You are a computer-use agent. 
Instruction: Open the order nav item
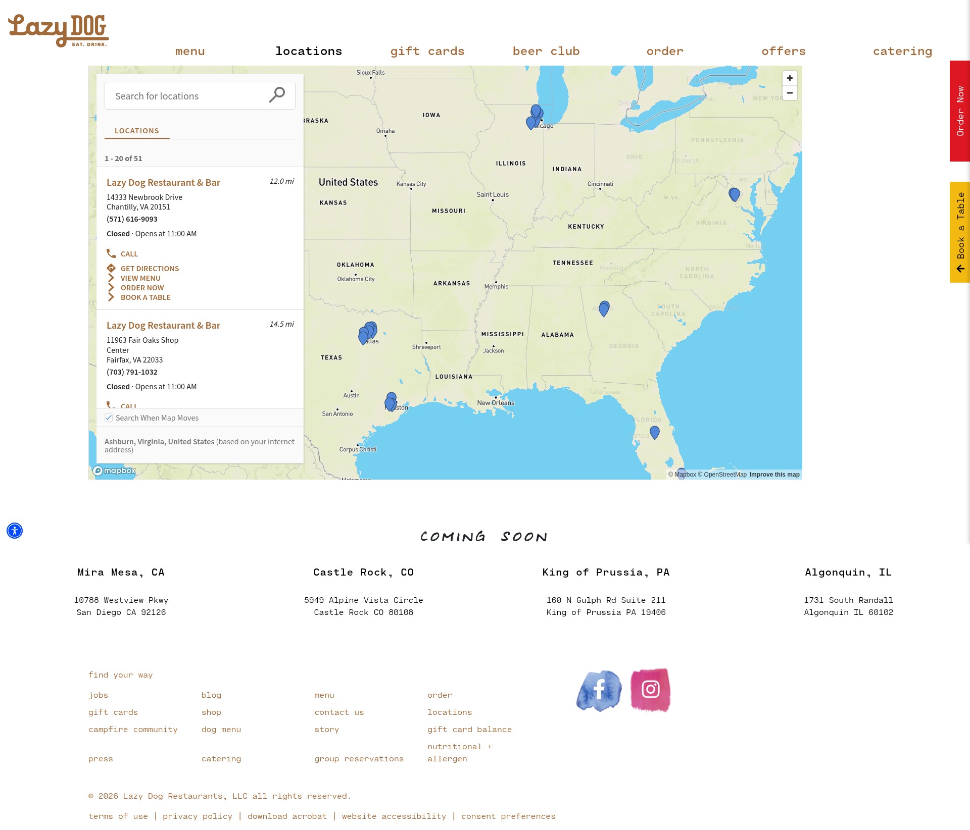point(665,51)
